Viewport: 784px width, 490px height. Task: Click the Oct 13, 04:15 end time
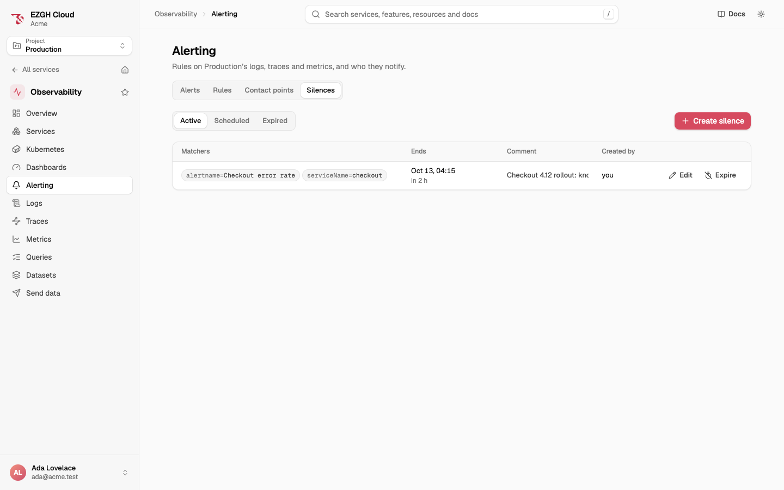point(433,171)
